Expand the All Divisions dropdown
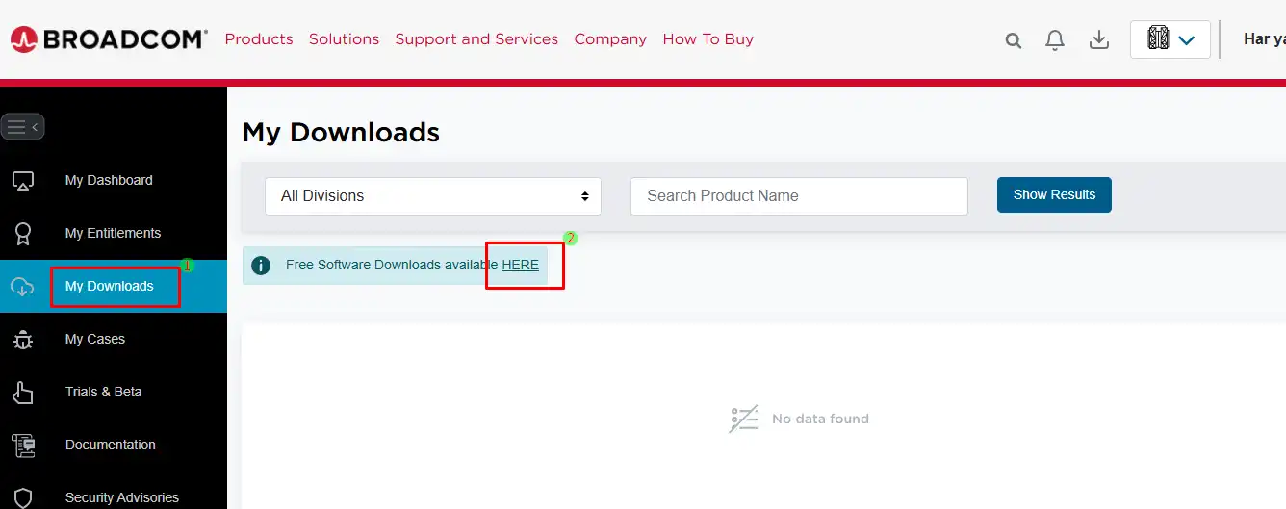 click(433, 196)
